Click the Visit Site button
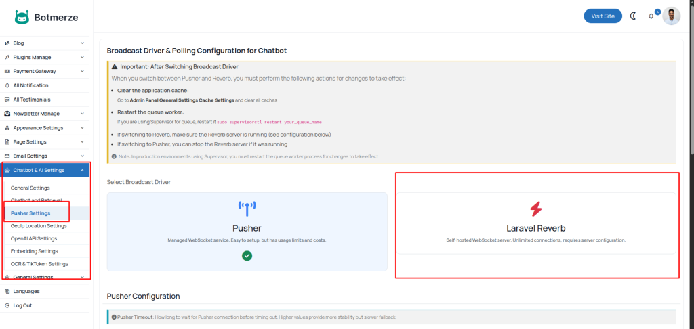Screen dimensions: 694x329 click(x=603, y=16)
